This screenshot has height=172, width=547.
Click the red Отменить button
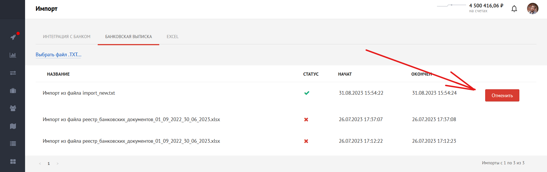502,96
